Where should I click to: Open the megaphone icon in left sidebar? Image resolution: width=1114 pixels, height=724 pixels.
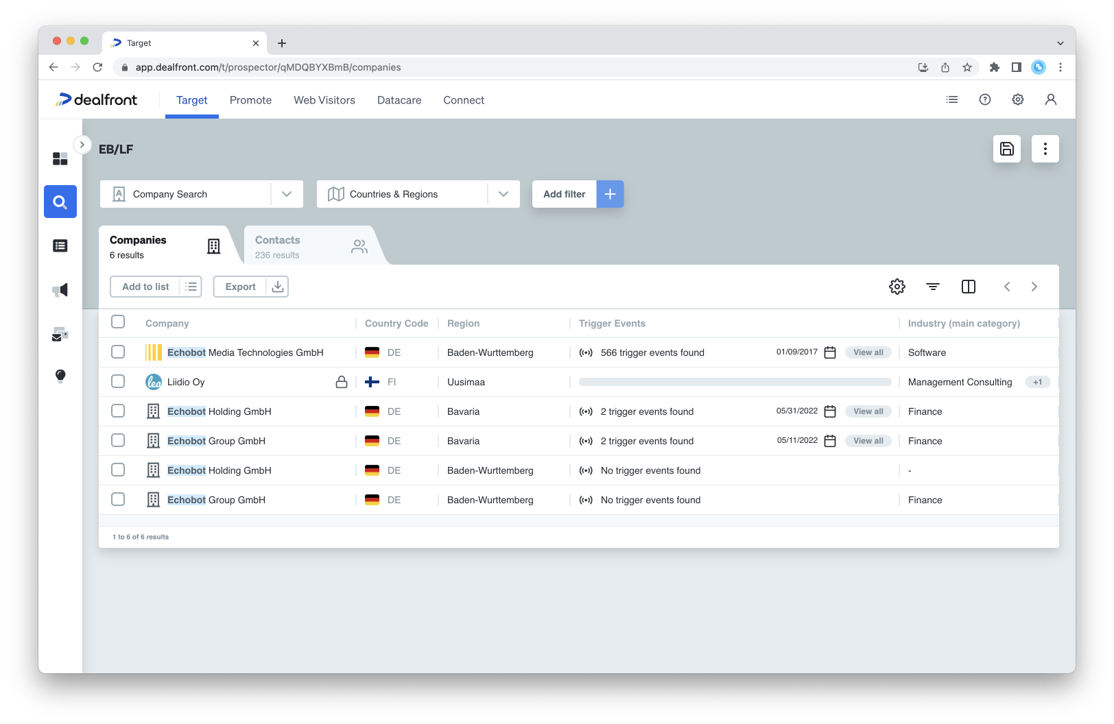(60, 290)
